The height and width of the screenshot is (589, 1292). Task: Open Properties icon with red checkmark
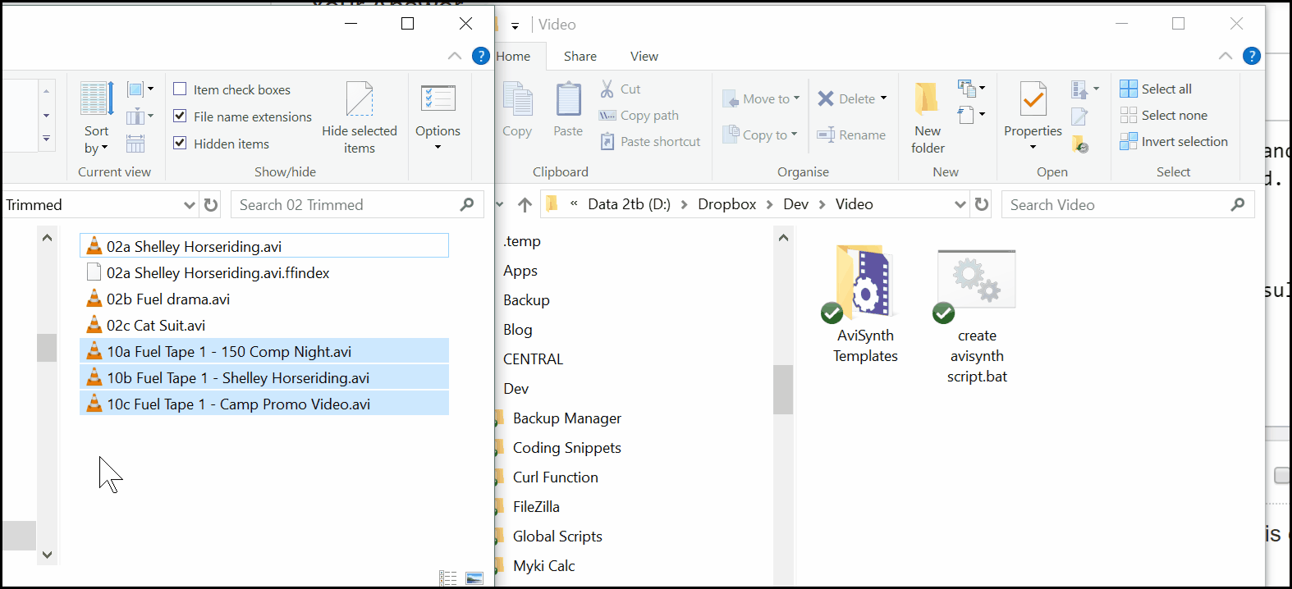coord(1033,99)
